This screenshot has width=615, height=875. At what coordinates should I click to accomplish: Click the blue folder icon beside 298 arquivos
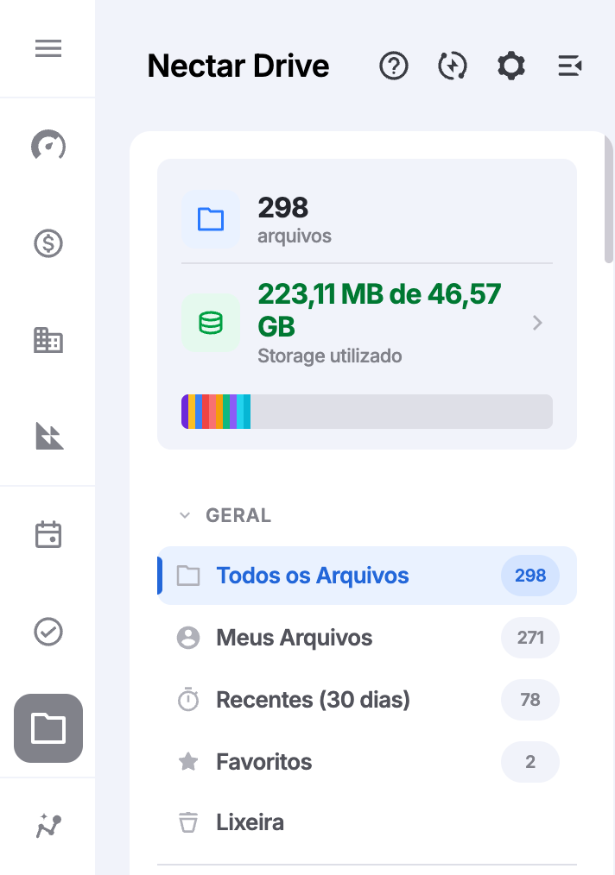coord(211,219)
